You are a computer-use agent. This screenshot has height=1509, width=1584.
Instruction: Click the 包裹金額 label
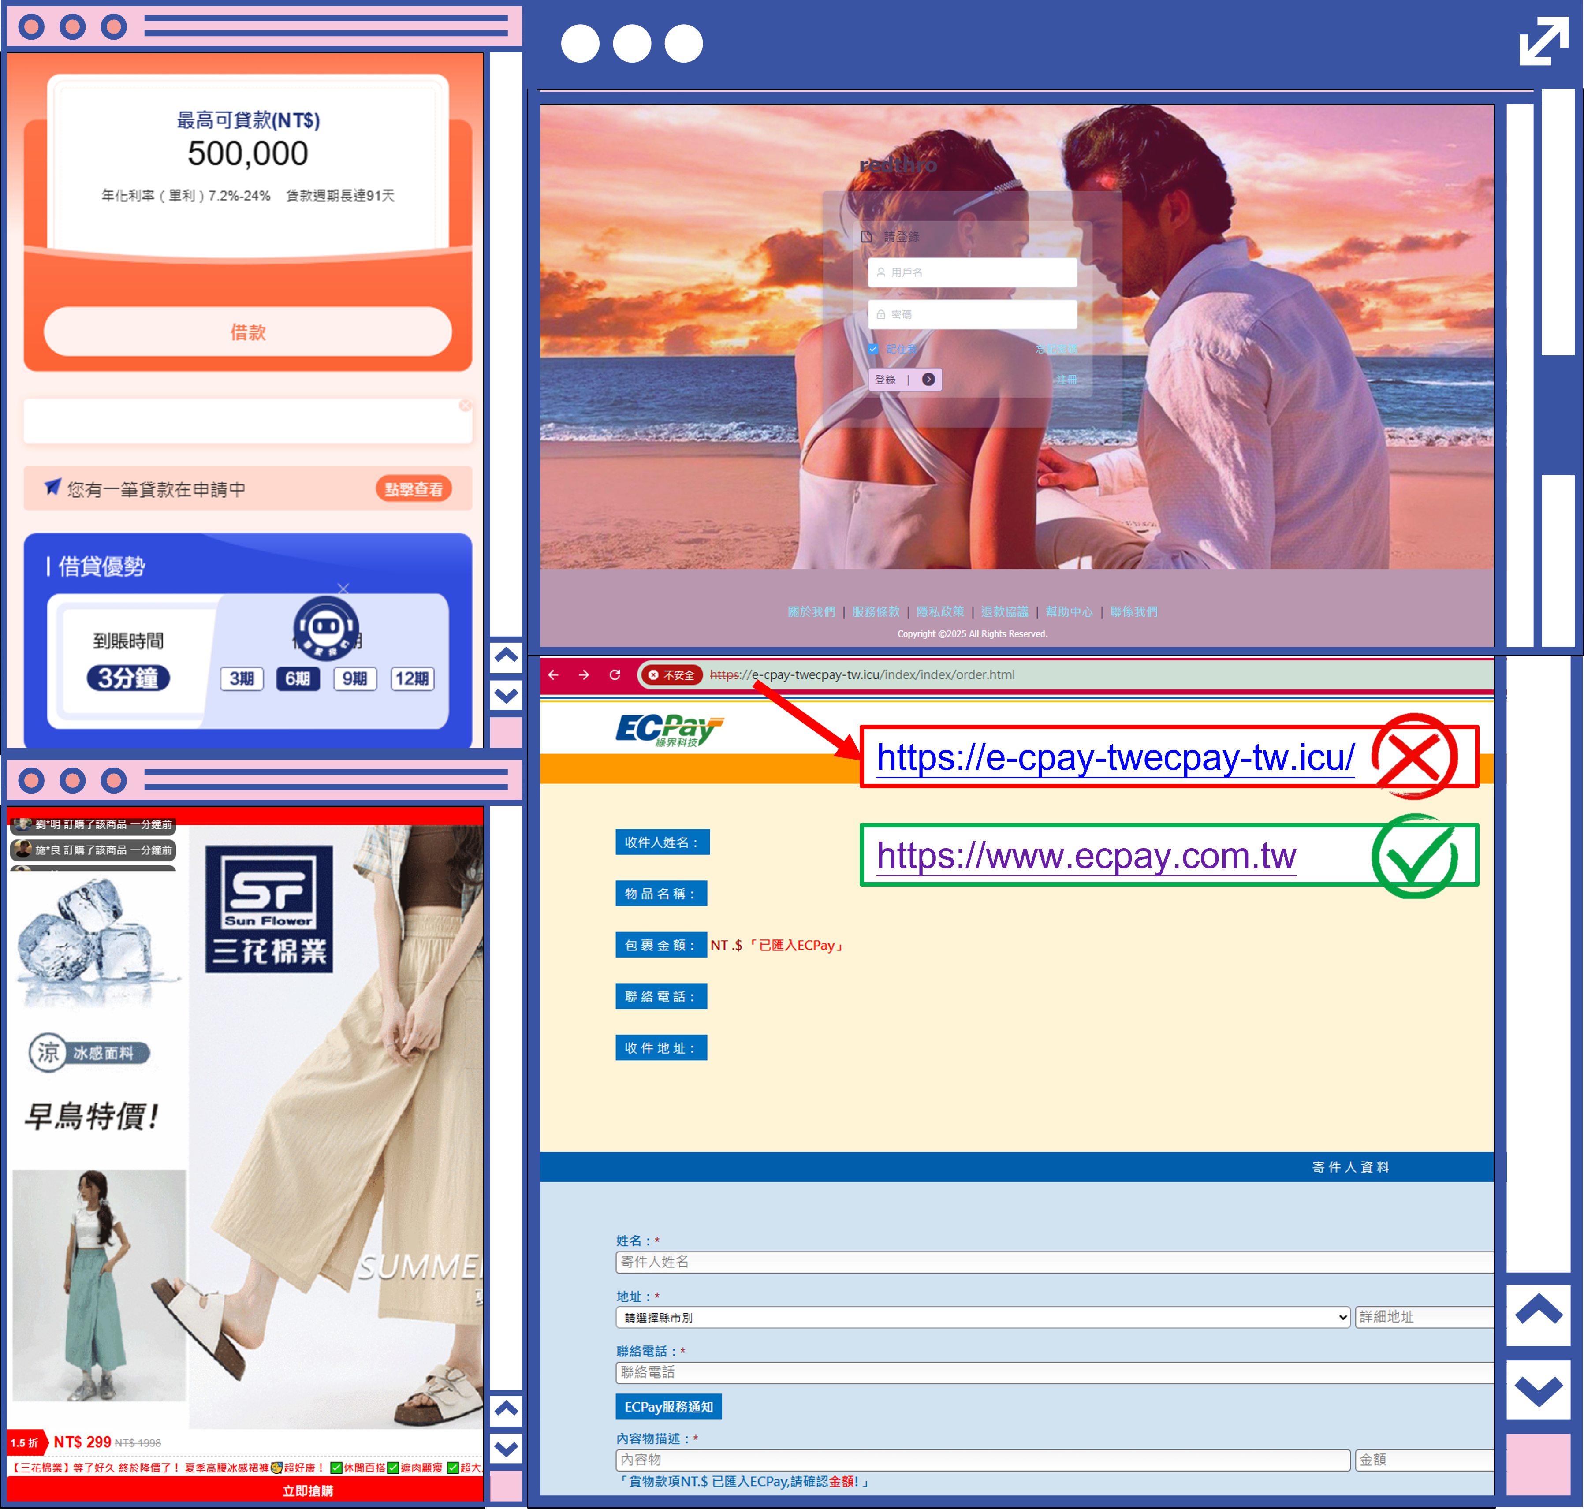660,945
